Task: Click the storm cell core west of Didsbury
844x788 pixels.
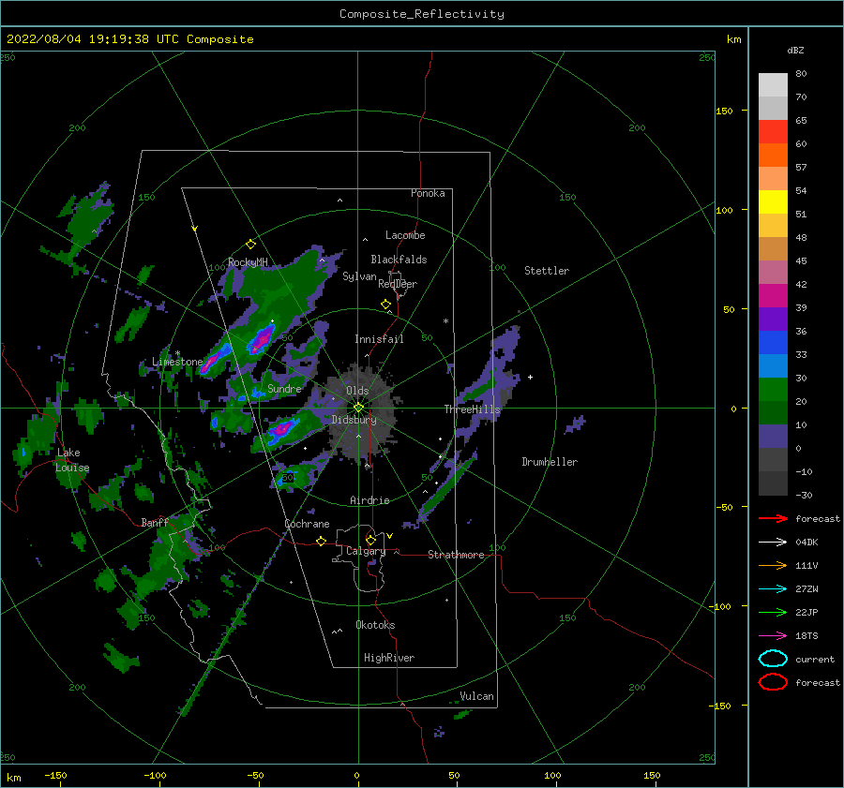Action: (x=283, y=429)
